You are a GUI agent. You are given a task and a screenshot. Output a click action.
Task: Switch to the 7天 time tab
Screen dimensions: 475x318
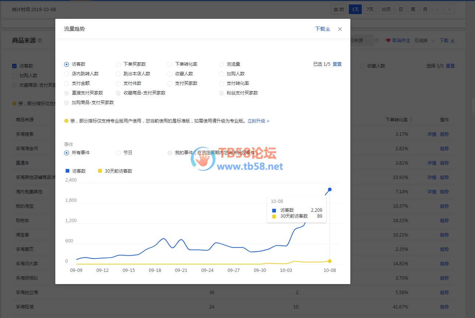pos(370,10)
